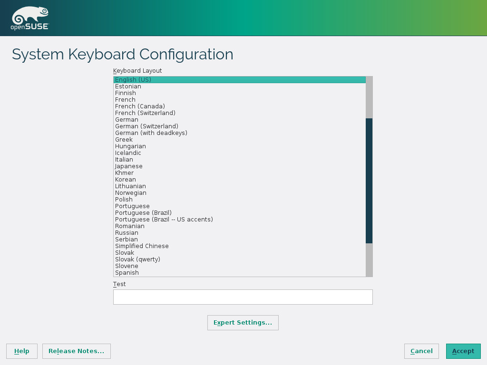This screenshot has width=487, height=365.
Task: Open the Help button
Action: [x=22, y=351]
